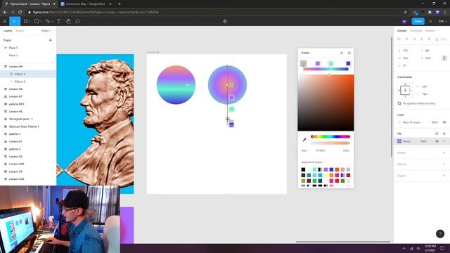The image size is (450, 253).
Task: Select the Hand tool
Action: pos(68,21)
